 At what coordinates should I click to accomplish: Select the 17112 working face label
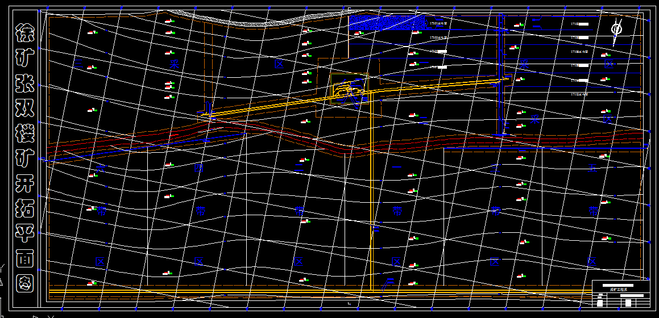click(x=581, y=94)
